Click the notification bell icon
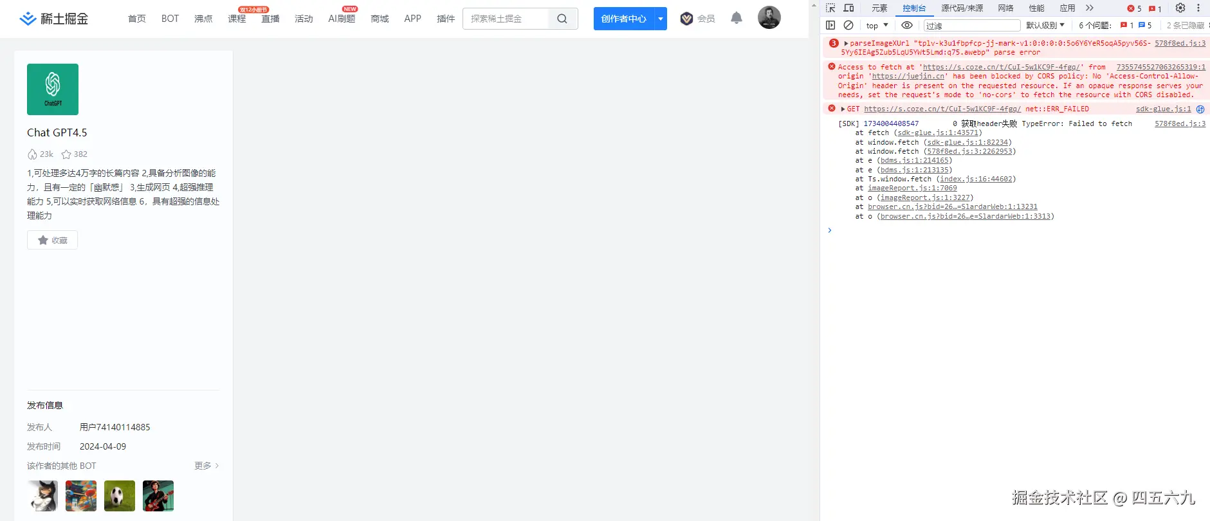The width and height of the screenshot is (1210, 521). point(737,18)
